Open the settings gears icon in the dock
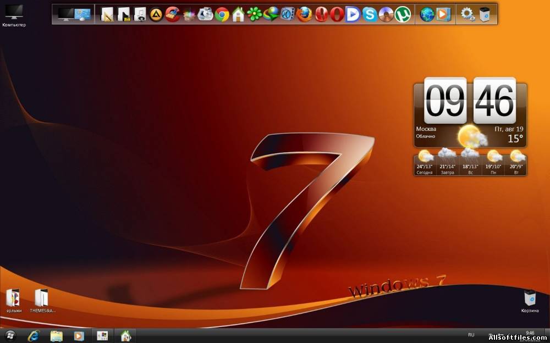This screenshot has width=550, height=343. [467, 14]
